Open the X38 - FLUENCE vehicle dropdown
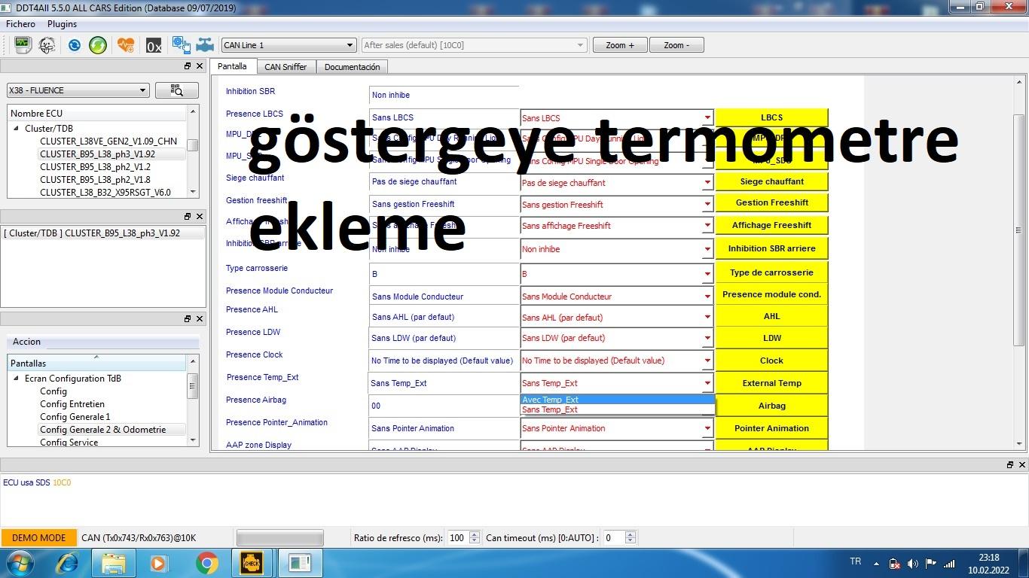This screenshot has height=578, width=1029. (78, 90)
